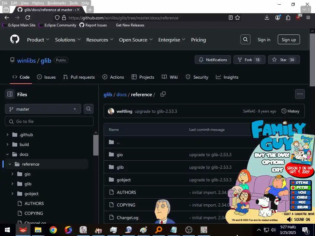
Task: Switch to the Issues tab
Action: point(46,77)
